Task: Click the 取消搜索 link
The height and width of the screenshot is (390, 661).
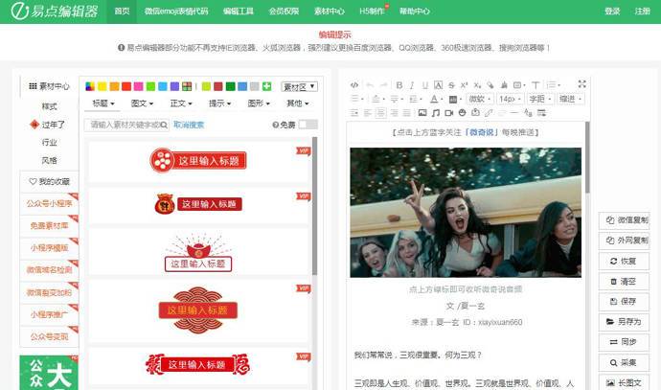Action: (189, 125)
